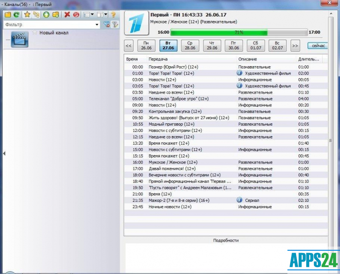Viewport: 340px width, 274px height.
Task: Show favorites with the star toolbar icon
Action: 27,15
